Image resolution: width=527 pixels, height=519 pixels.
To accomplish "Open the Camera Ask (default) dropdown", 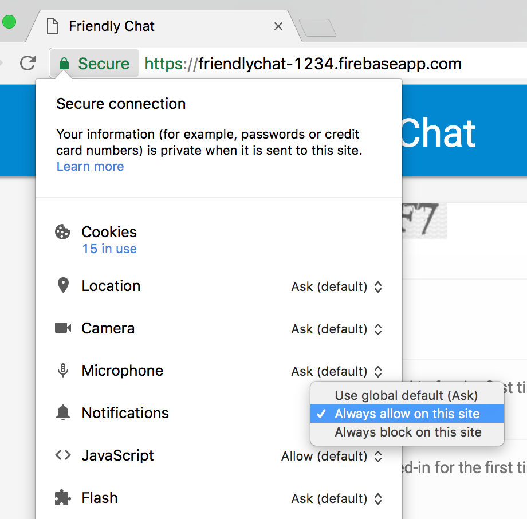I will click(337, 329).
